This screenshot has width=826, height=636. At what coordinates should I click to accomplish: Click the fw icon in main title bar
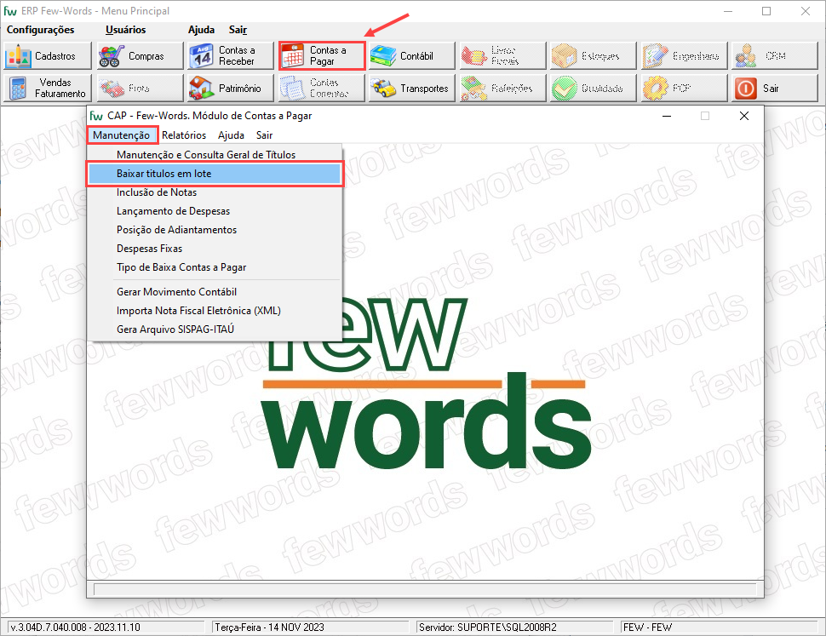pyautogui.click(x=10, y=11)
